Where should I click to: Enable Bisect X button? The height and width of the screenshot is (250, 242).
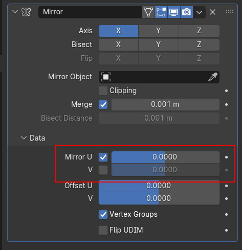[118, 44]
